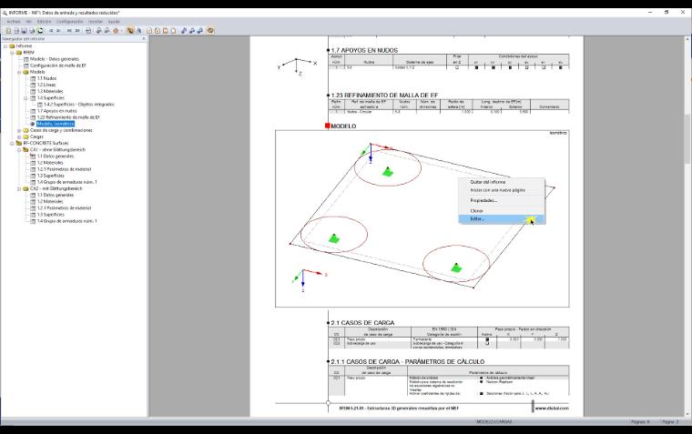The height and width of the screenshot is (434, 692).
Task: Click www.dlubal.com in the page footer
Action: point(552,409)
